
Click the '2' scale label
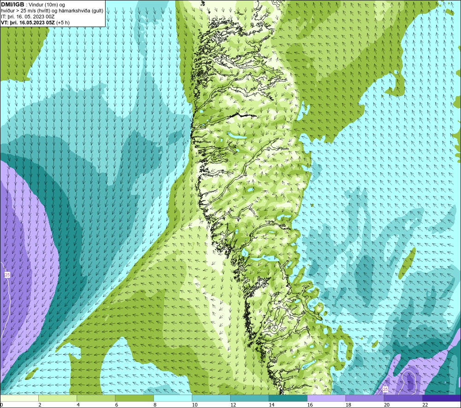click(x=40, y=405)
